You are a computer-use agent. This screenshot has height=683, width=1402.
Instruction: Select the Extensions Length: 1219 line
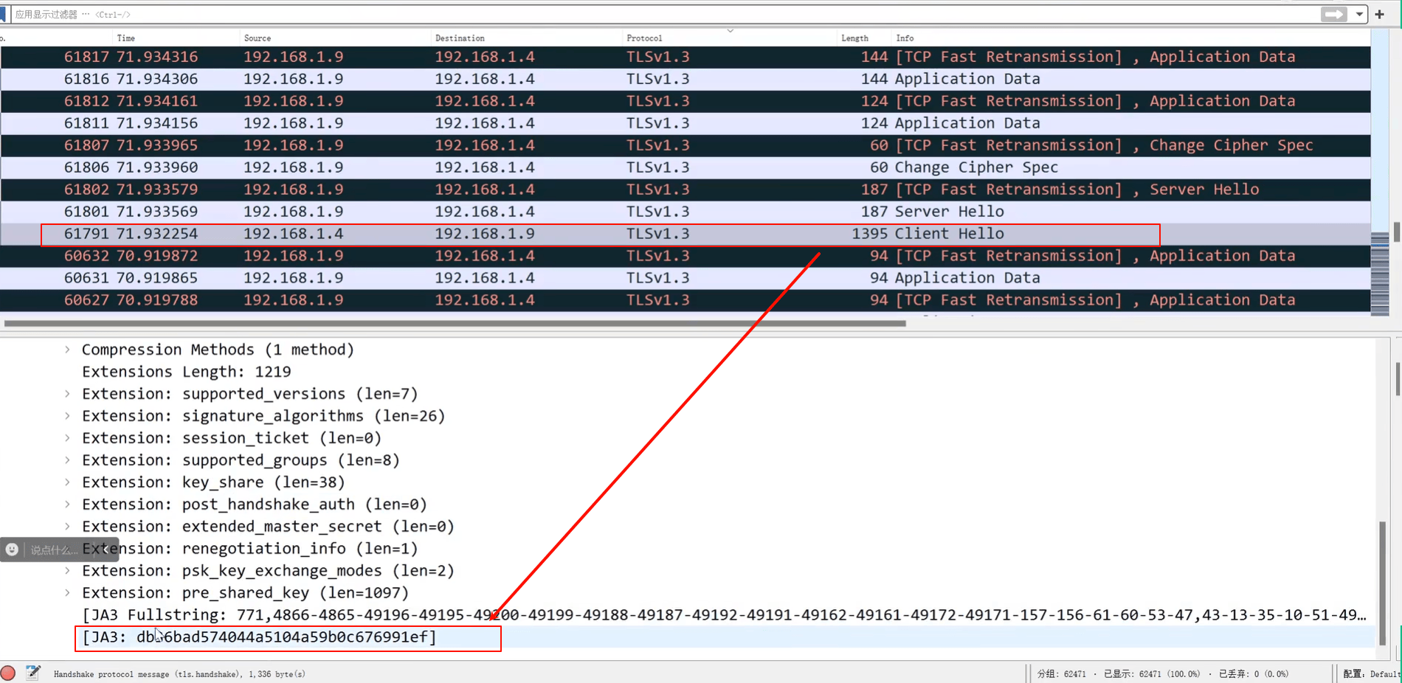click(x=187, y=372)
